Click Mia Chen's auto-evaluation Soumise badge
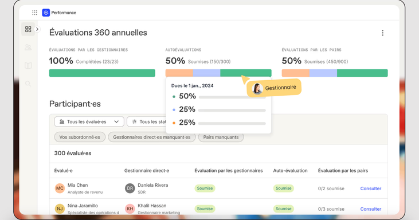 coord(284,188)
